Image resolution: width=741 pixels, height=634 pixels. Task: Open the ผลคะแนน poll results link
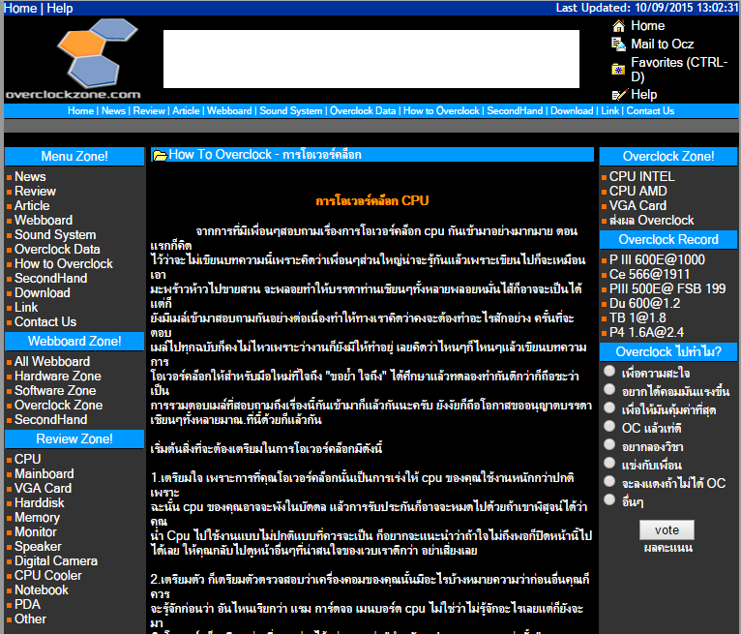(x=668, y=548)
